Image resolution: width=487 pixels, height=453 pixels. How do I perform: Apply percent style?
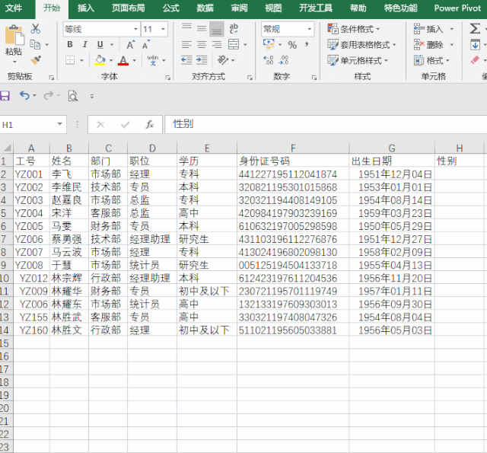[x=292, y=45]
